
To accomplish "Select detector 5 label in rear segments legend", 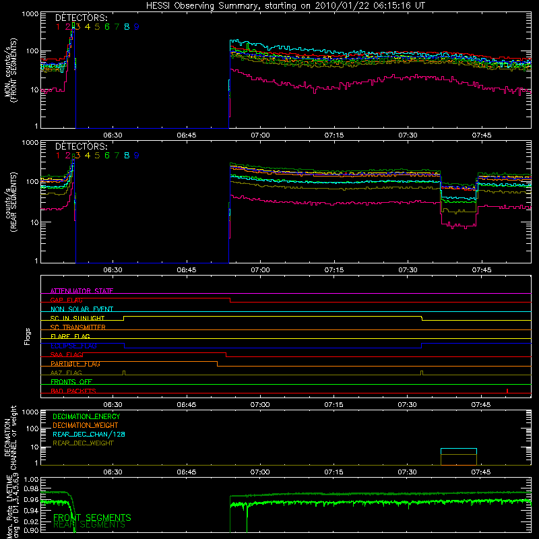I will point(97,156).
